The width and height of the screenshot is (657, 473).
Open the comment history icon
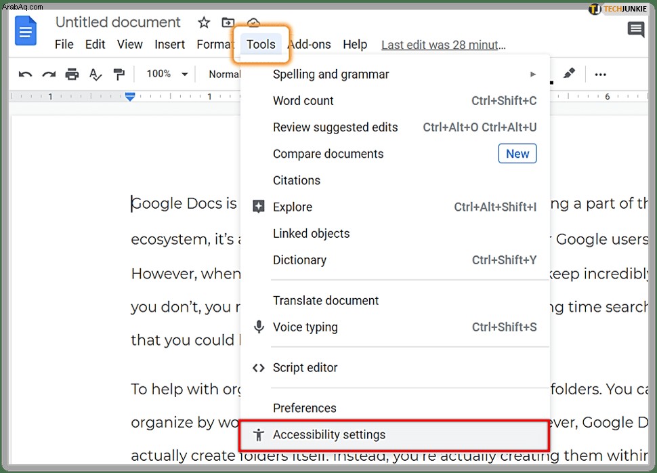pos(635,30)
